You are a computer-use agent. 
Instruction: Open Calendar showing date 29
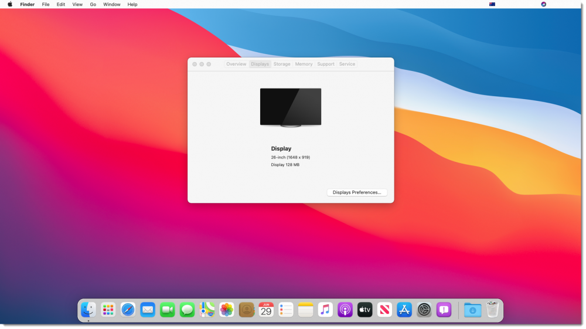tap(266, 310)
